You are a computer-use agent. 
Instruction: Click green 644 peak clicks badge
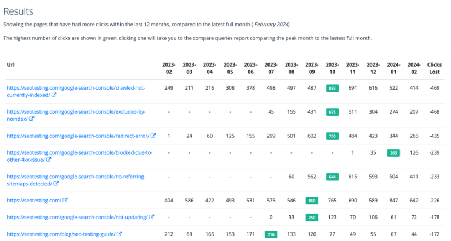click(x=332, y=177)
